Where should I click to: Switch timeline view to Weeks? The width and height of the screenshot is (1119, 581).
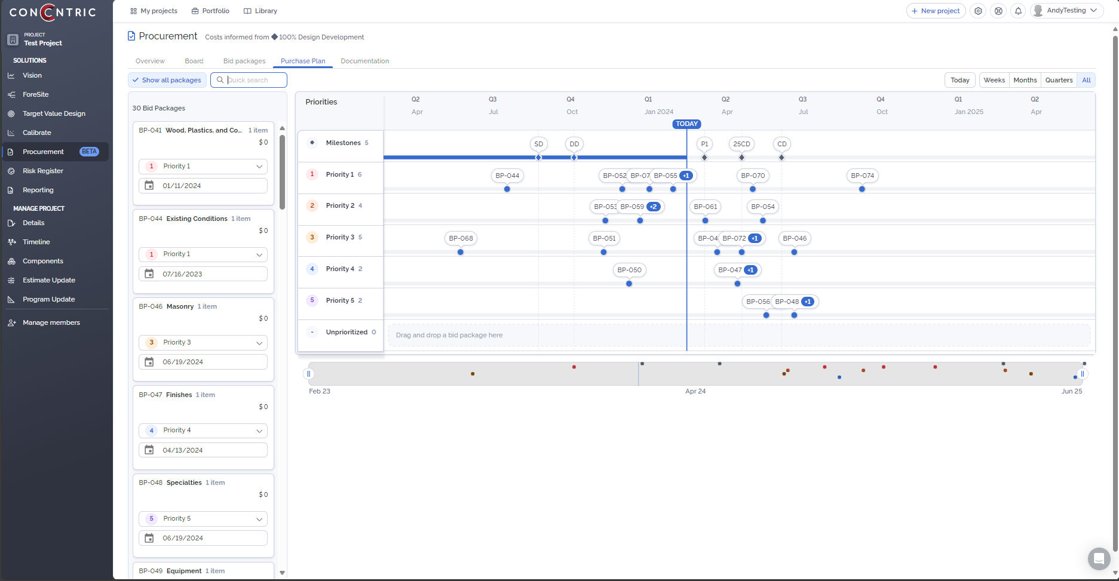tap(994, 80)
